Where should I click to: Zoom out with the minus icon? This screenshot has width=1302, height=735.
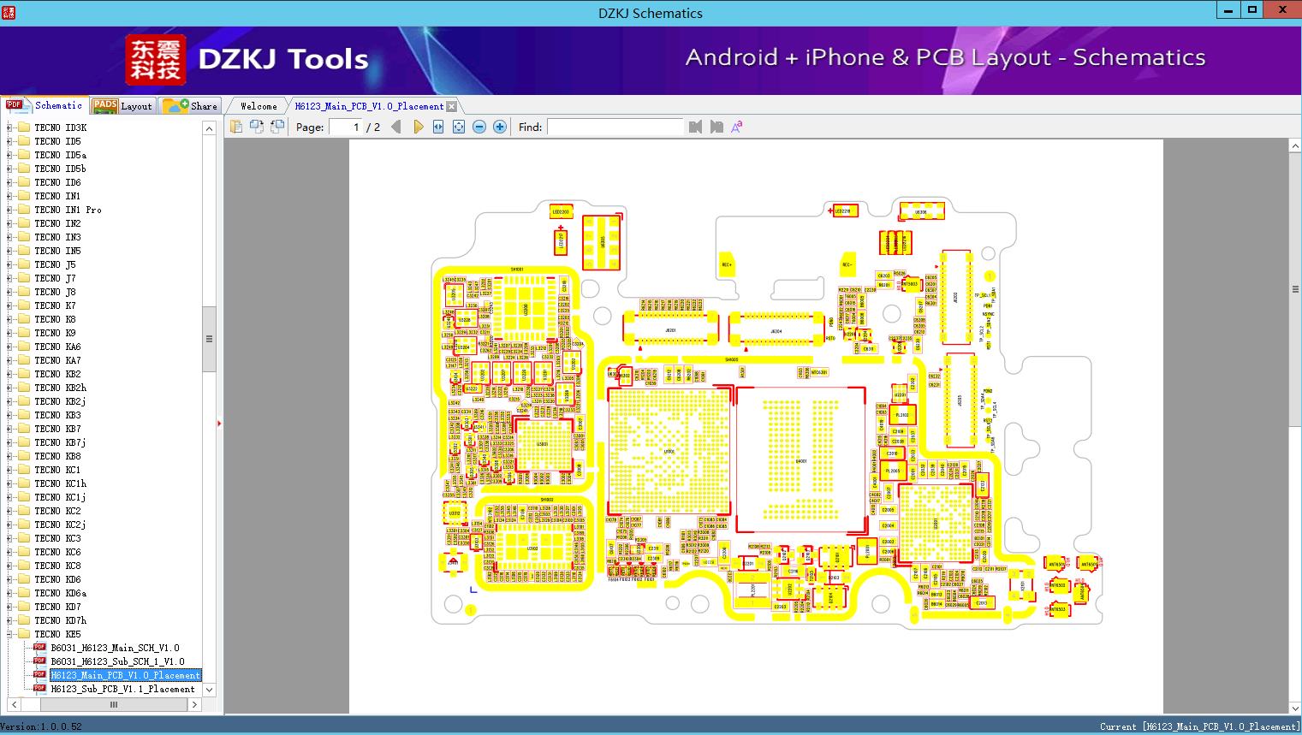(x=479, y=127)
